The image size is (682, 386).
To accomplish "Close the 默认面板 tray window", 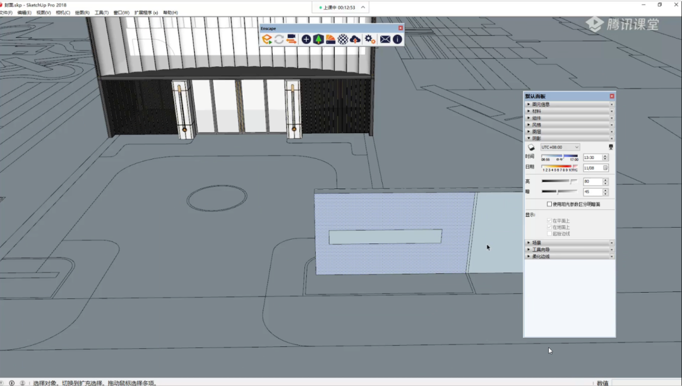I will (612, 96).
